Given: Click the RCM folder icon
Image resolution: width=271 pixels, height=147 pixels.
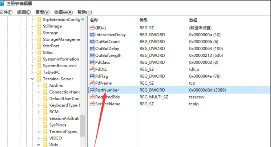Looking at the screenshot, I should [45, 112].
